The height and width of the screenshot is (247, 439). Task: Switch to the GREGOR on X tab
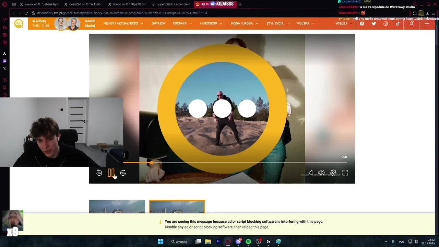pyautogui.click(x=40, y=4)
